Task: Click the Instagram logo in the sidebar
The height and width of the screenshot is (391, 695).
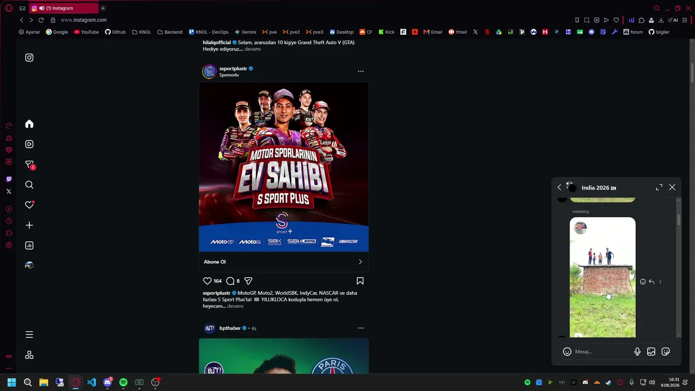Action: click(29, 58)
